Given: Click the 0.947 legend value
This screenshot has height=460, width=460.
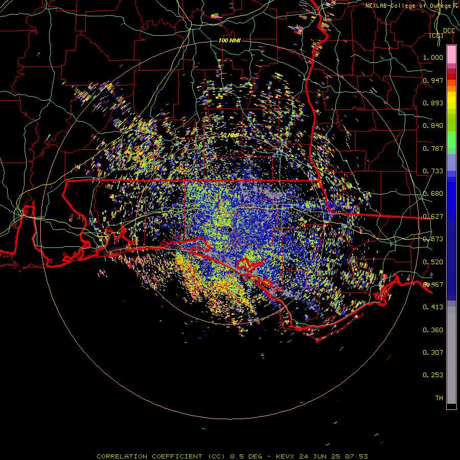Looking at the screenshot, I should pyautogui.click(x=433, y=80).
